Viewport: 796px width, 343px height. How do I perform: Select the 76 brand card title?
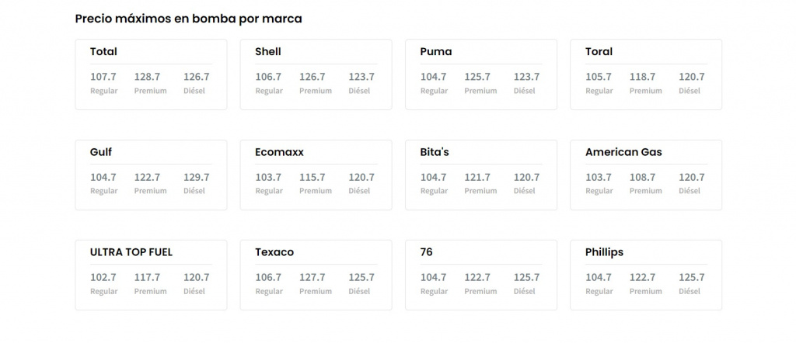pyautogui.click(x=427, y=252)
